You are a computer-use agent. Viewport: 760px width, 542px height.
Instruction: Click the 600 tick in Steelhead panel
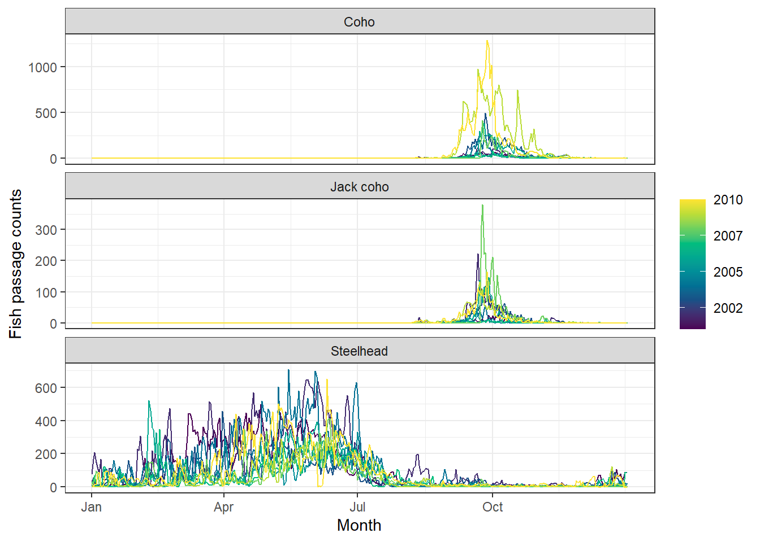point(46,388)
